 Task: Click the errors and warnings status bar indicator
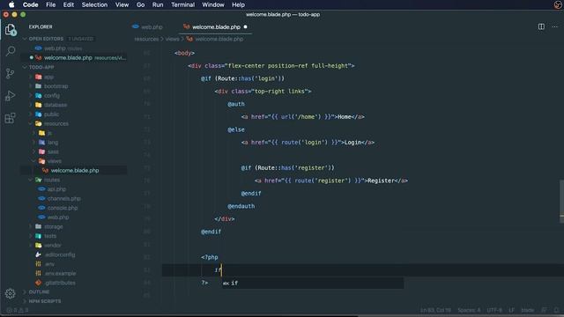[17, 310]
